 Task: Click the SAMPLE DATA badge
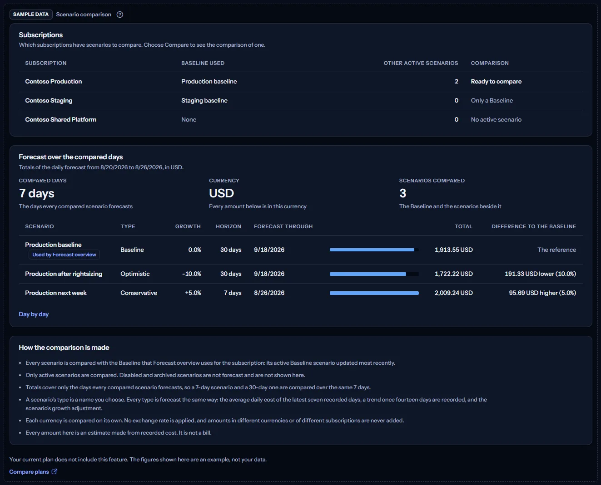[x=31, y=15]
